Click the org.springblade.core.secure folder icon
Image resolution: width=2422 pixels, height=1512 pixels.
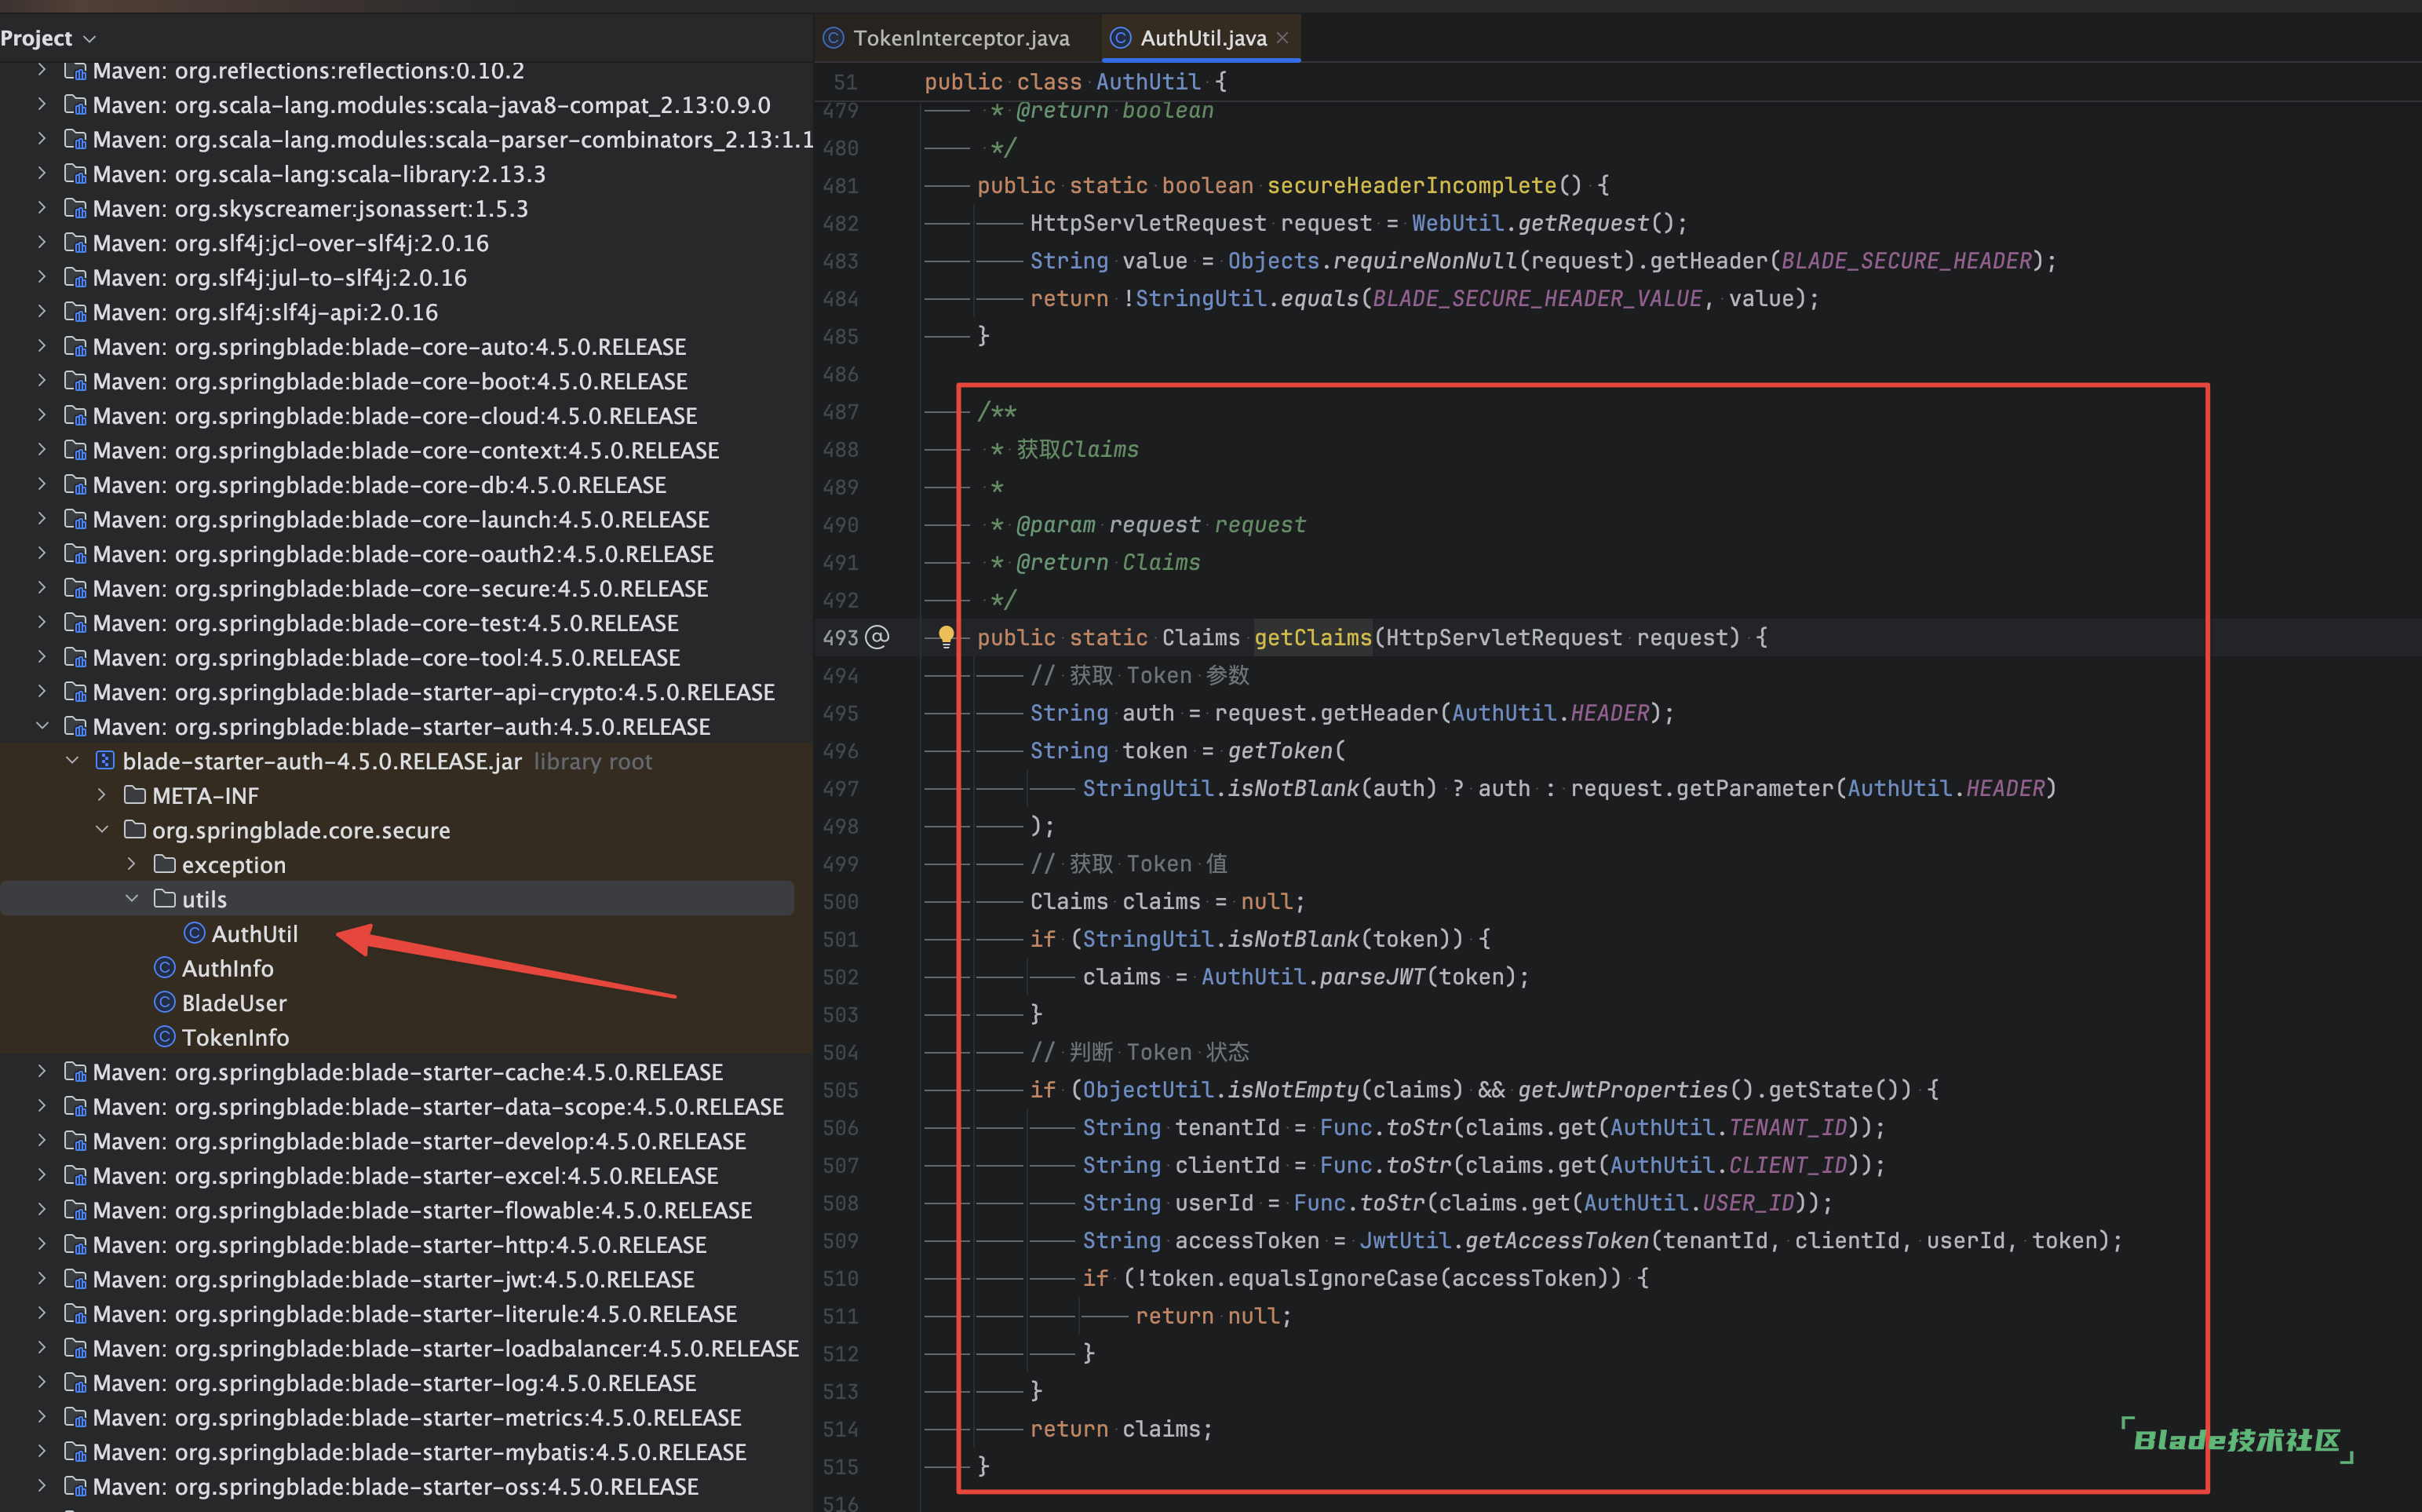135,829
